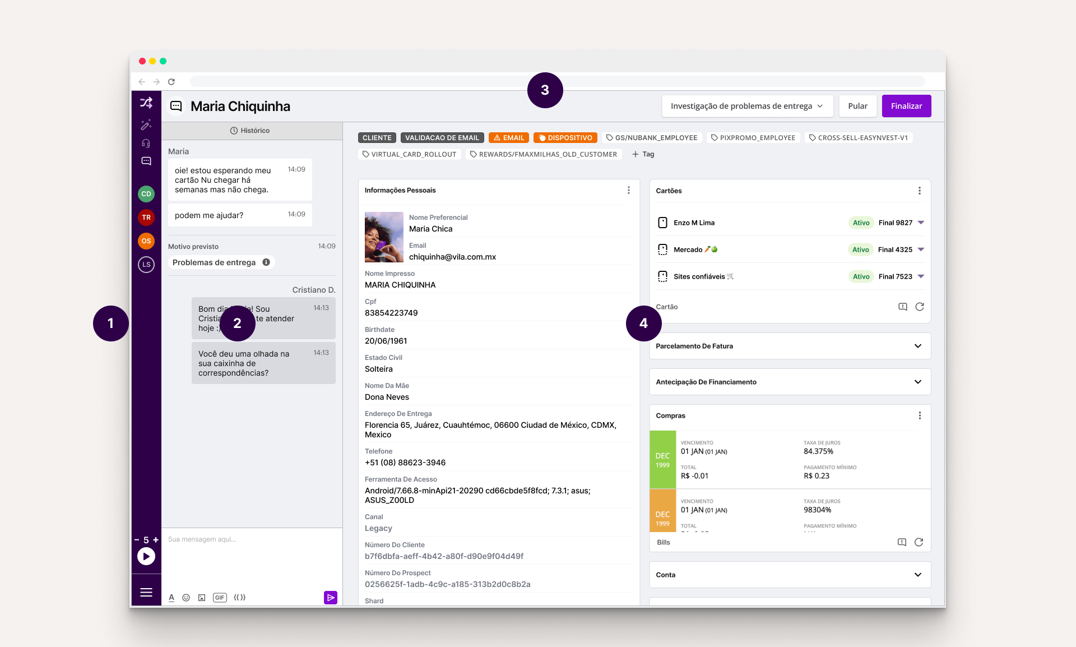1076x647 pixels.
Task: Click the Finalizar button
Action: point(906,106)
